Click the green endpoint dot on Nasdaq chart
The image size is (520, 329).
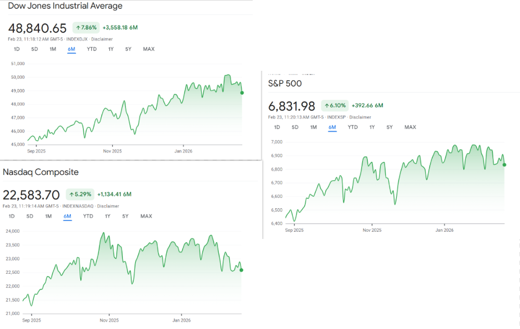click(x=241, y=270)
